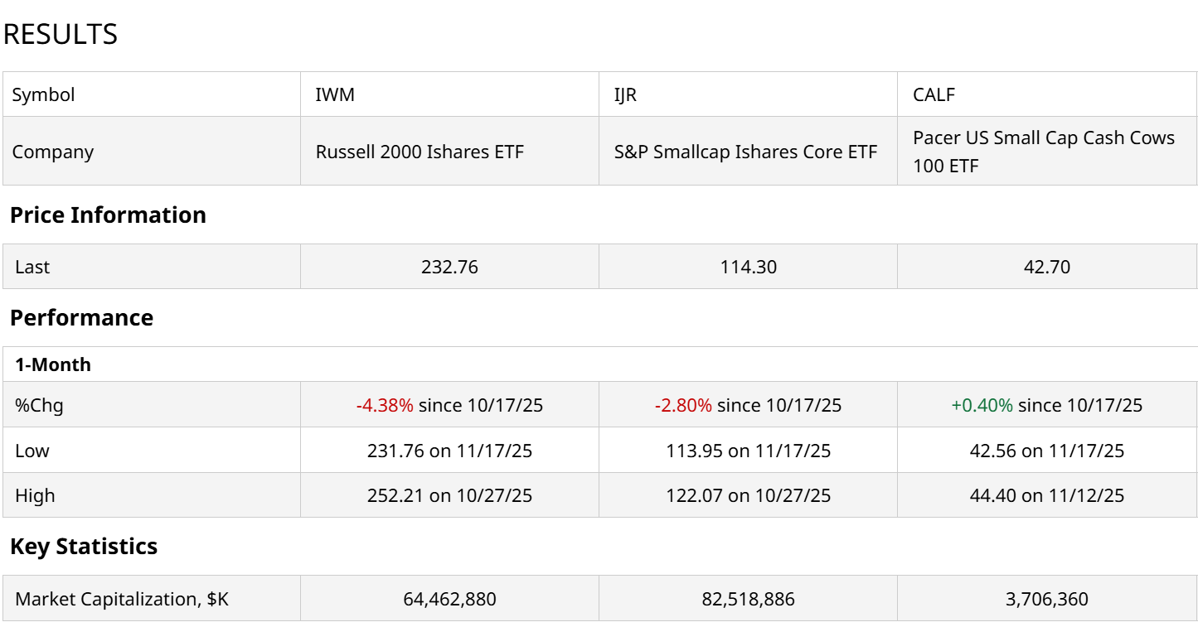
Task: Click the Key Statistics section heading
Action: [x=84, y=546]
